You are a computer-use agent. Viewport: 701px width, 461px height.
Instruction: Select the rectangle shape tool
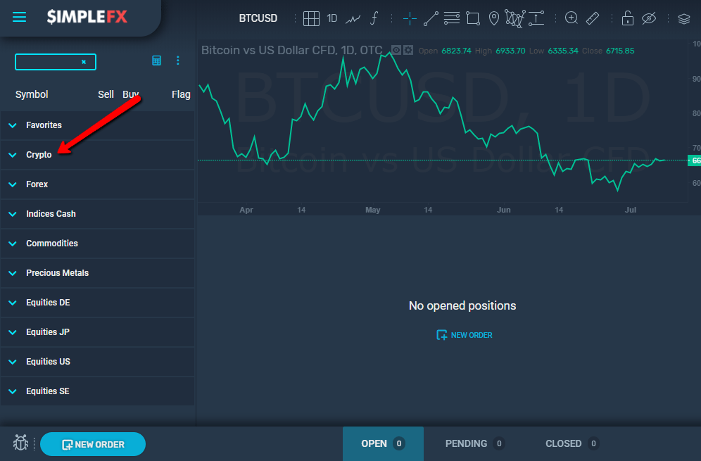pos(472,18)
